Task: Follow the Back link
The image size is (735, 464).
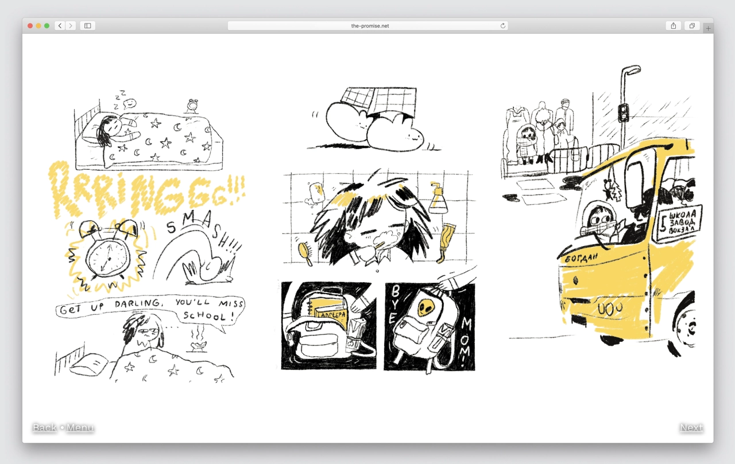Action: pos(45,427)
